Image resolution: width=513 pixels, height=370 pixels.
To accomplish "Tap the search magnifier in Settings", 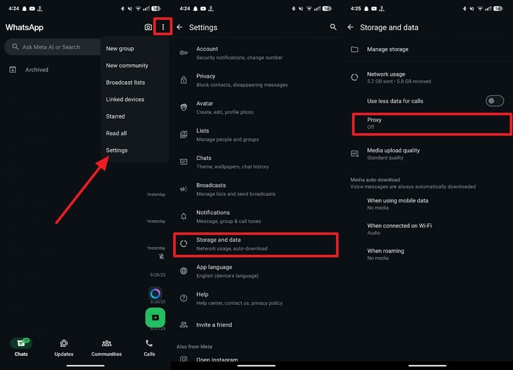I will (333, 28).
